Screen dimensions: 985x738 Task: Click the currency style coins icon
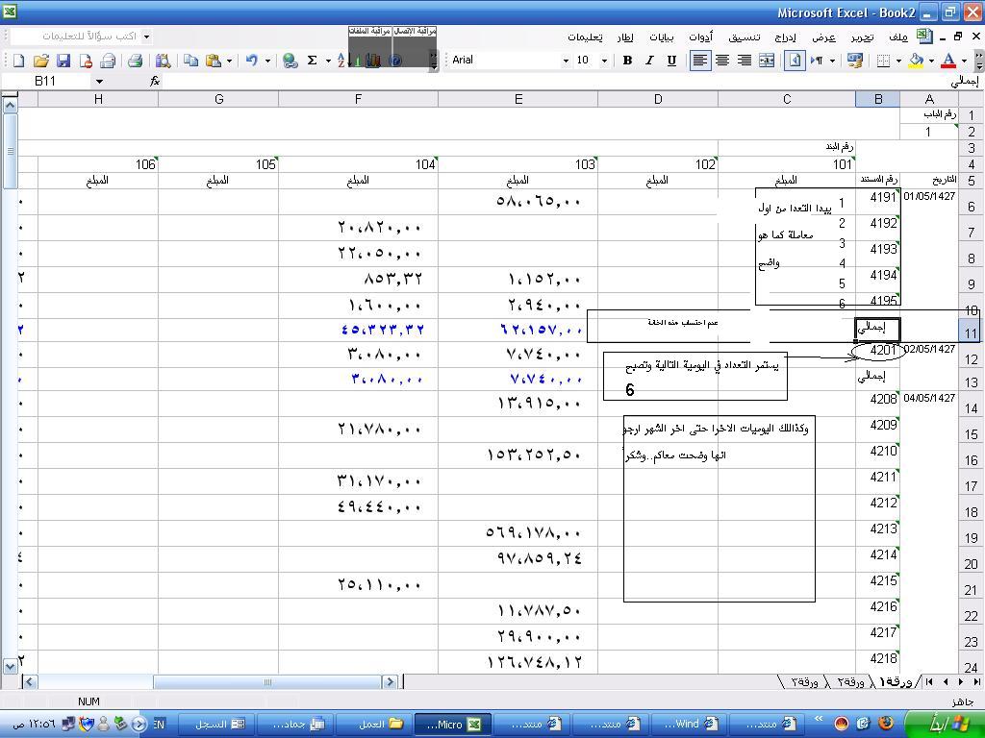pyautogui.click(x=855, y=61)
